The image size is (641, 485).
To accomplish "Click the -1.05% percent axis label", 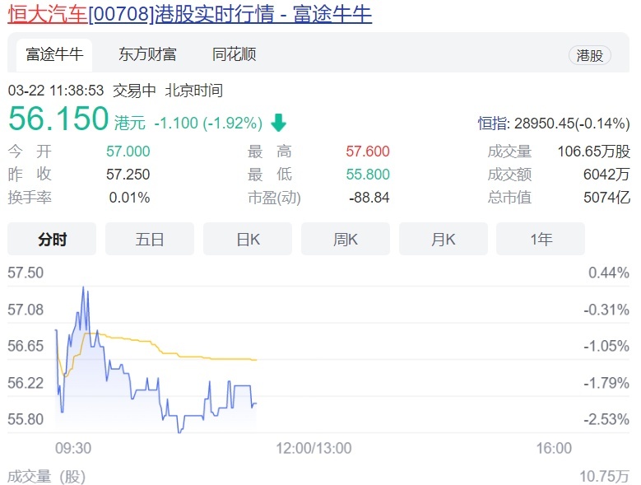I will pyautogui.click(x=606, y=346).
